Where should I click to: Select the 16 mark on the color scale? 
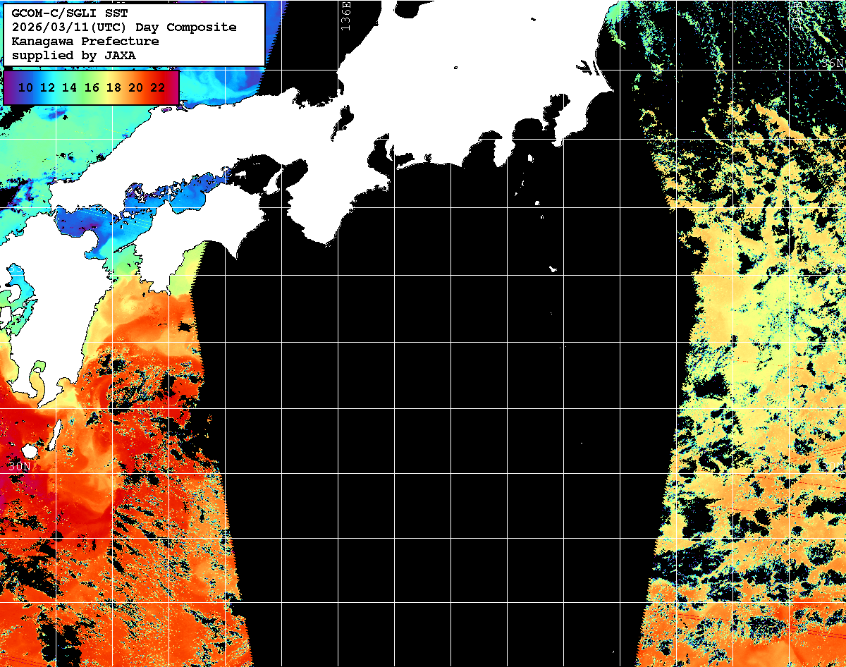click(92, 87)
